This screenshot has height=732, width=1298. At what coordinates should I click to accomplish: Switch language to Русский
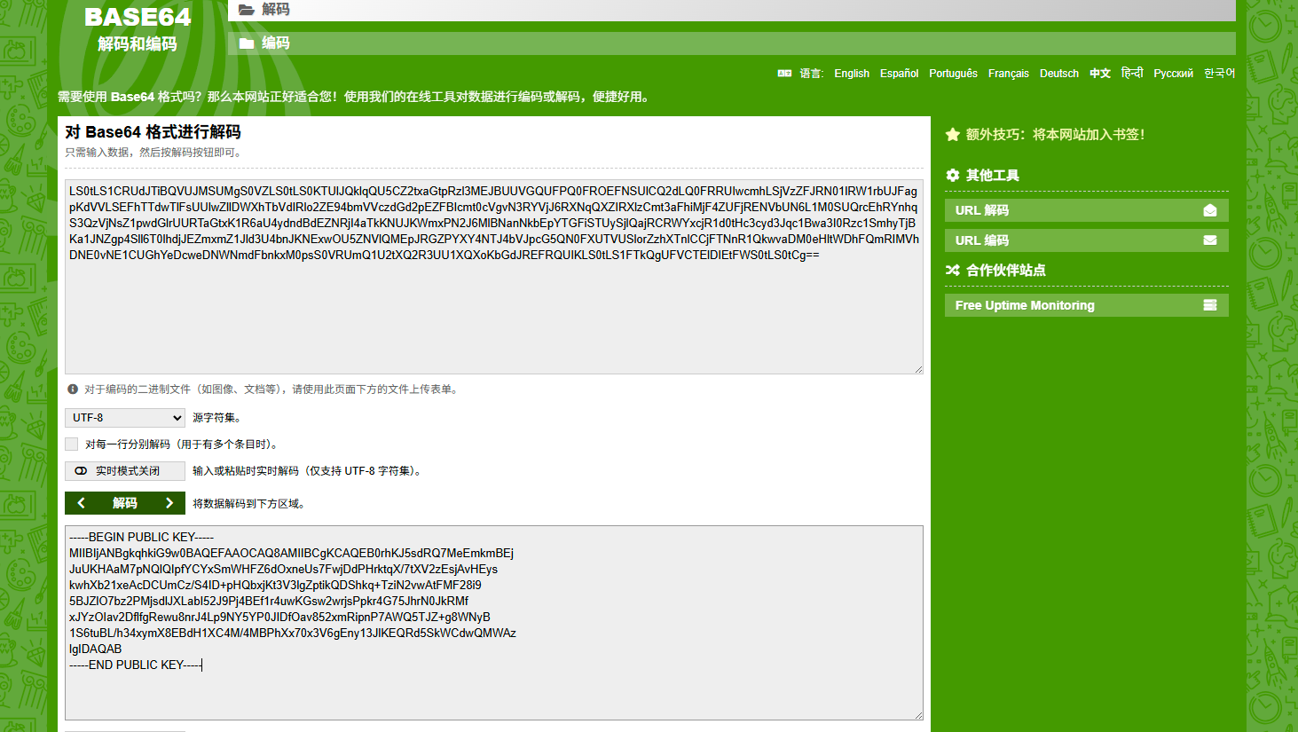[x=1173, y=74]
